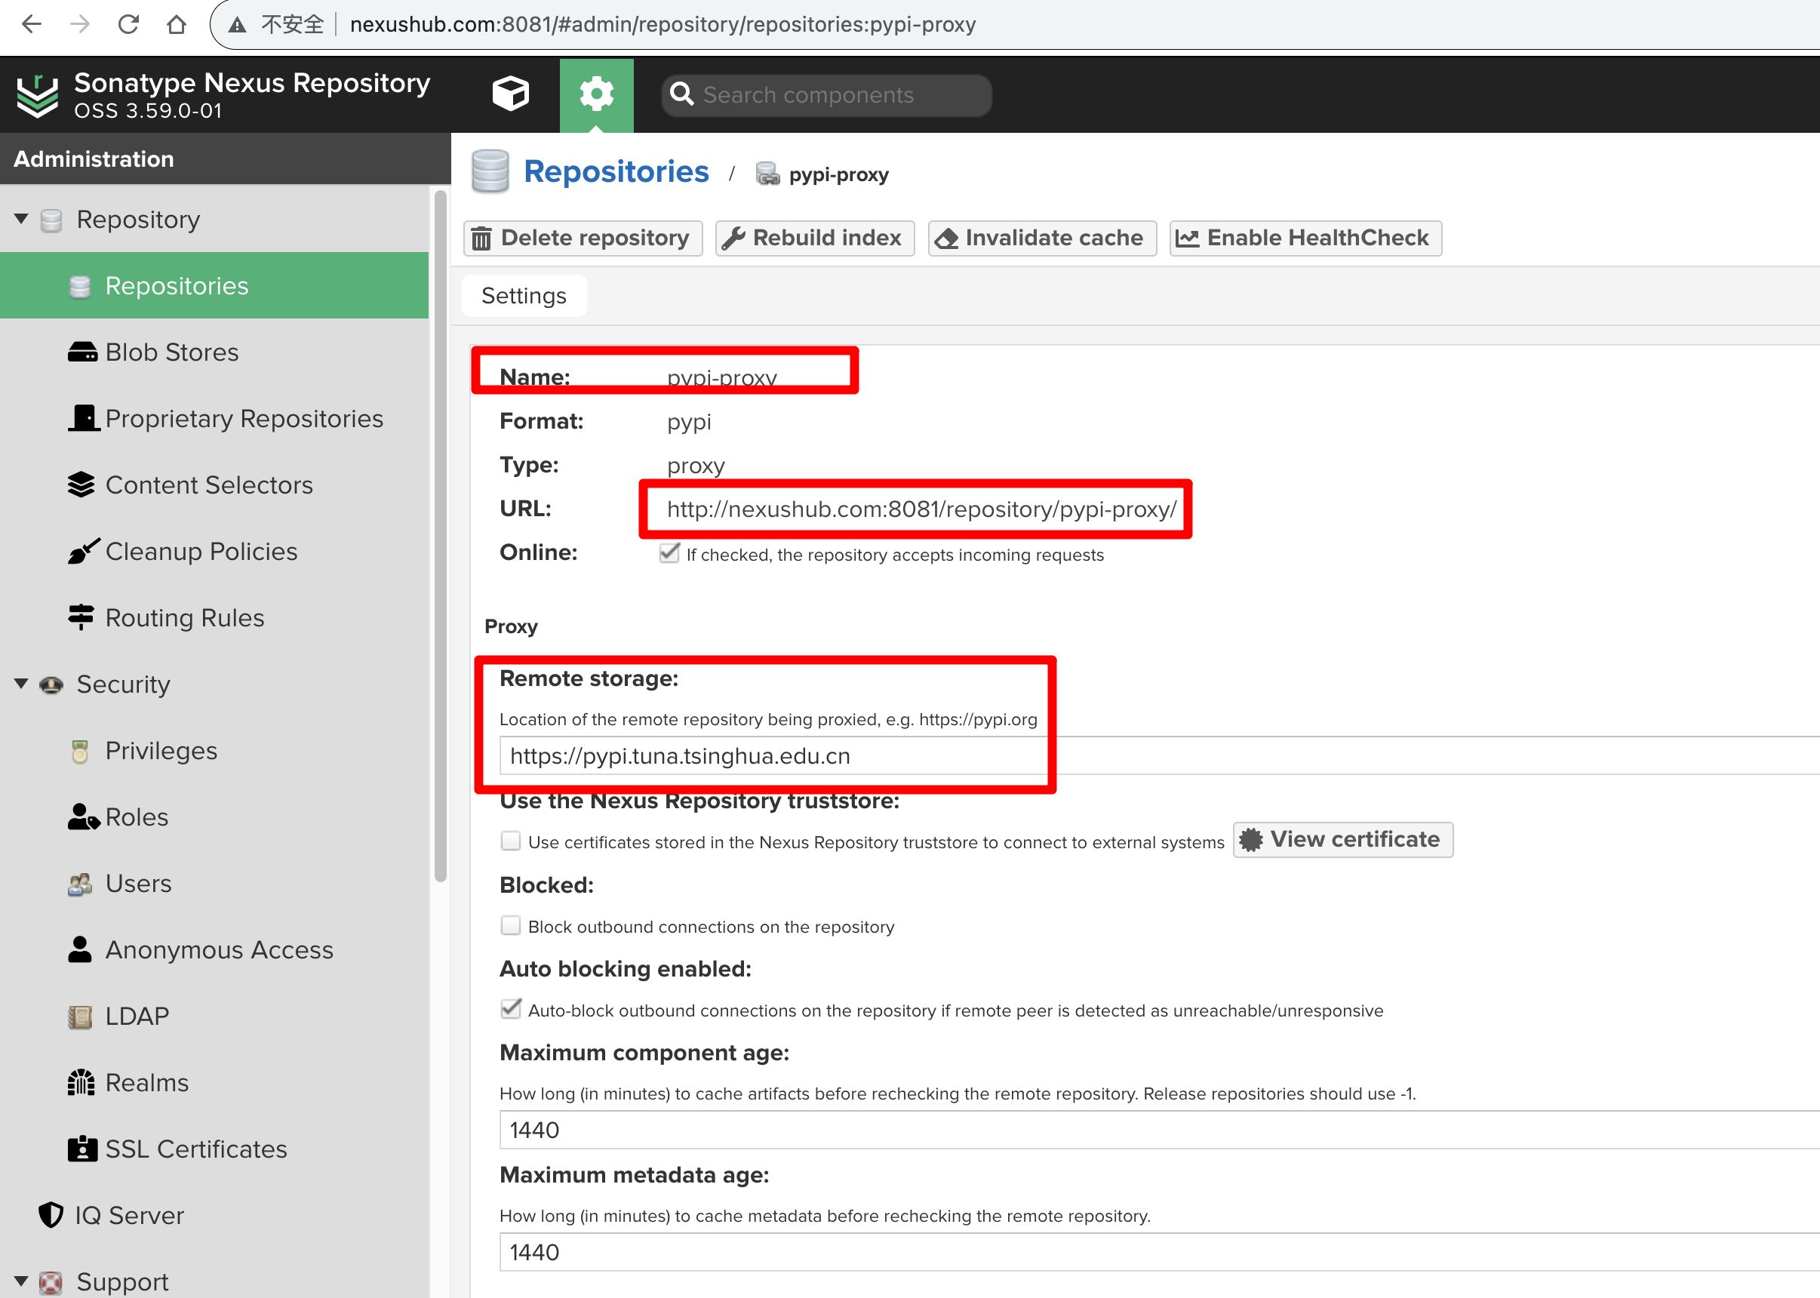Click Users group icon
Viewport: 1820px width, 1298px height.
point(80,883)
